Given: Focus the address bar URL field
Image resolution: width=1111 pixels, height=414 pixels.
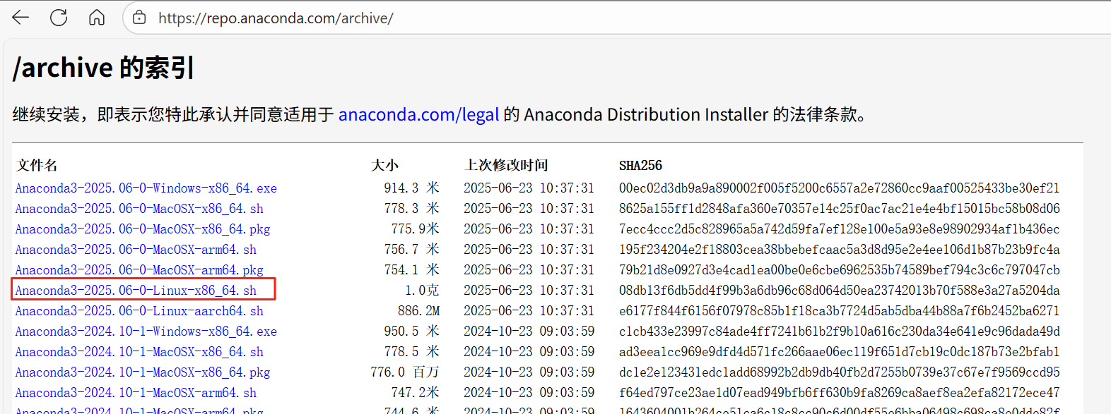Looking at the screenshot, I should pyautogui.click(x=495, y=18).
